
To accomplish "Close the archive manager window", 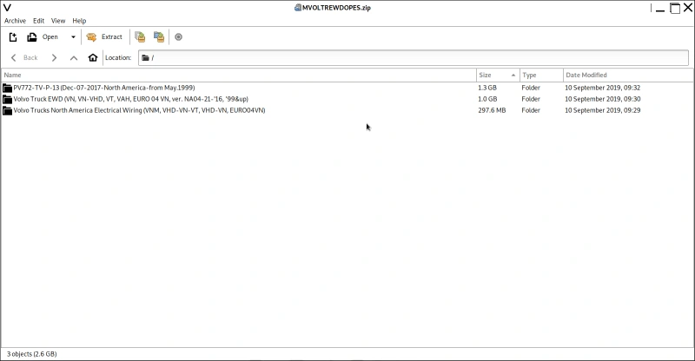I will coord(688,8).
